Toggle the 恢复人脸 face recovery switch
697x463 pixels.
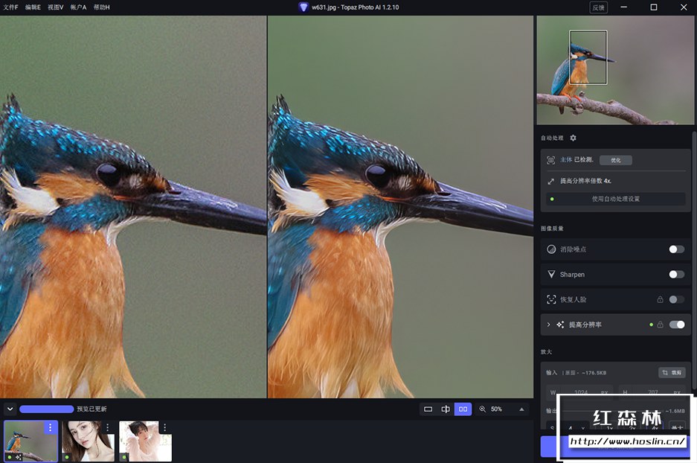(677, 299)
